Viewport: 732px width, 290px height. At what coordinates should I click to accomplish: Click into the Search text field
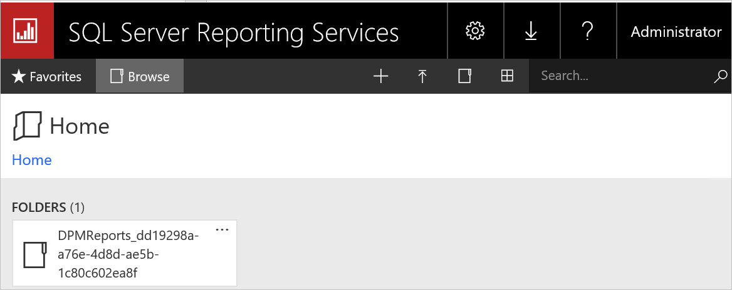(x=620, y=76)
